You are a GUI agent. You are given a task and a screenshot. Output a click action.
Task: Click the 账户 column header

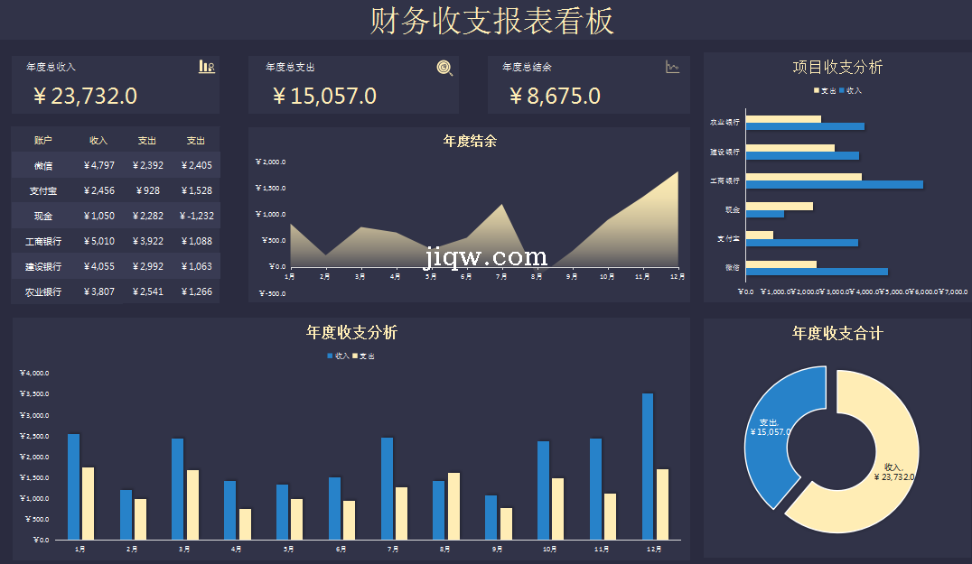(43, 141)
